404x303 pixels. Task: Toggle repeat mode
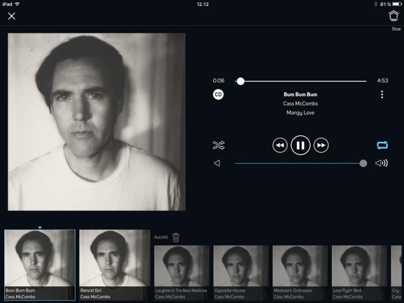coord(382,145)
